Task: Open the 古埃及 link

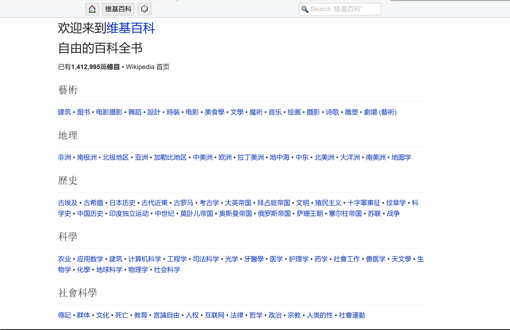Action: coord(68,203)
